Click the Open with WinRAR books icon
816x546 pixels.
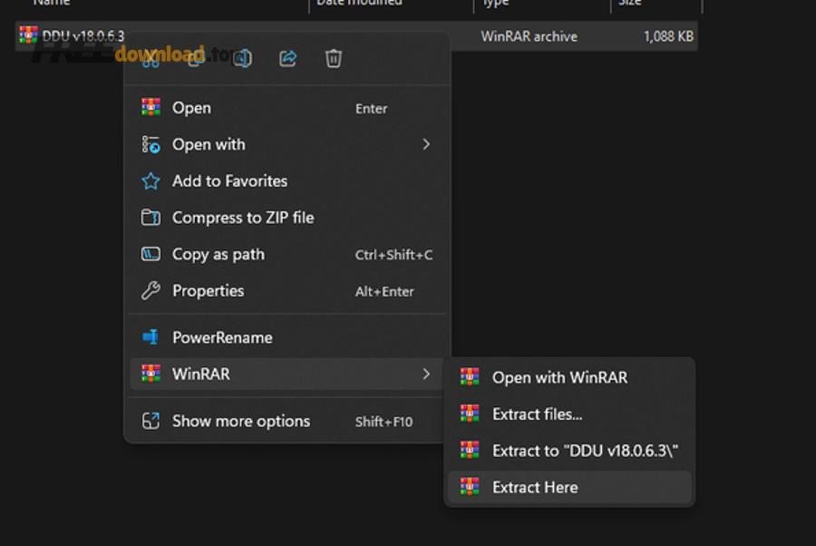tap(470, 376)
